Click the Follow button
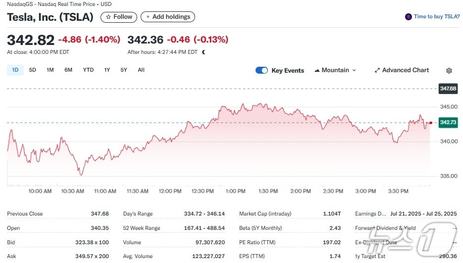 [x=119, y=17]
